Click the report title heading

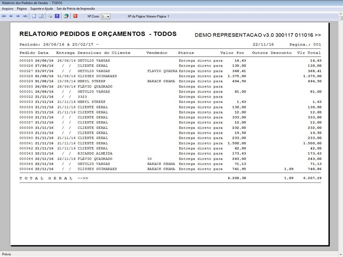(98, 34)
